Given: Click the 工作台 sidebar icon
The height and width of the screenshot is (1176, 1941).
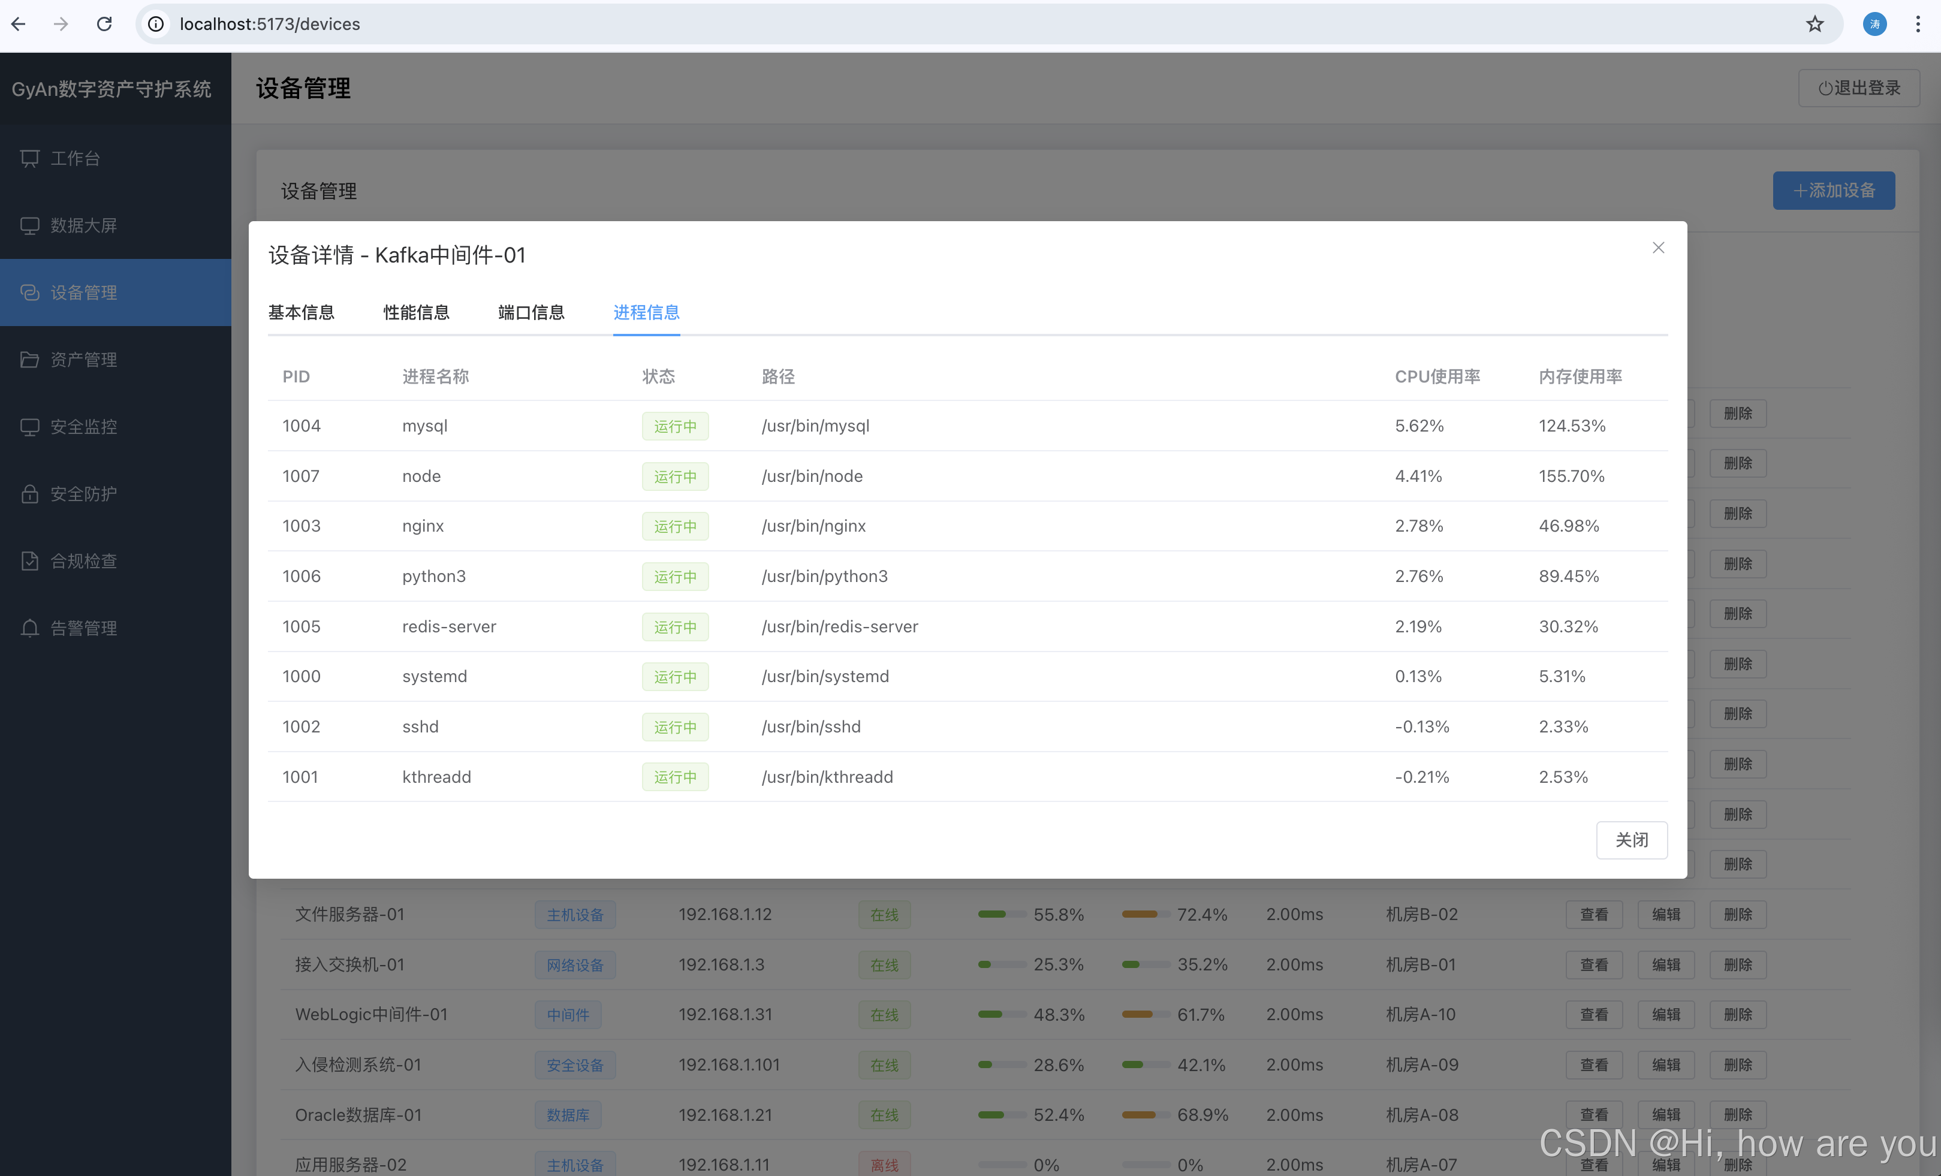Looking at the screenshot, I should (x=30, y=158).
